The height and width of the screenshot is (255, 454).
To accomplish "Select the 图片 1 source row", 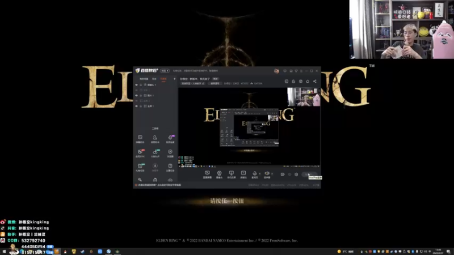I will [155, 95].
